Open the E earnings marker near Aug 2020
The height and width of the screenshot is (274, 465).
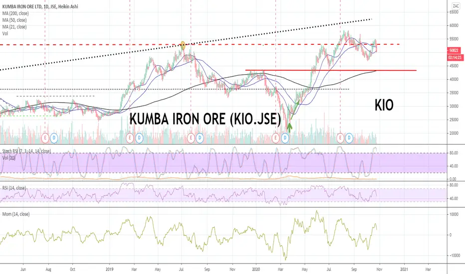point(340,137)
